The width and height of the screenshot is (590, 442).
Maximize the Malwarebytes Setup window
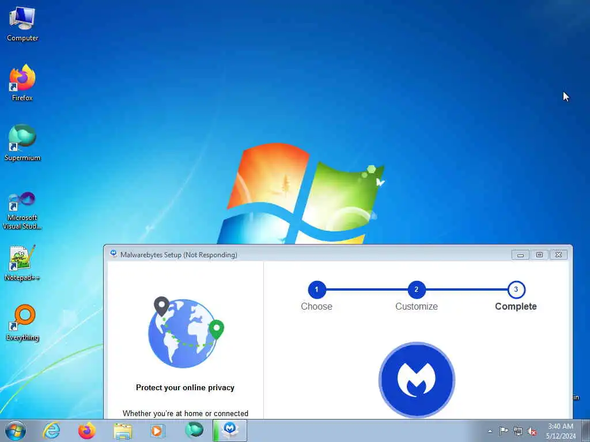[x=539, y=255]
